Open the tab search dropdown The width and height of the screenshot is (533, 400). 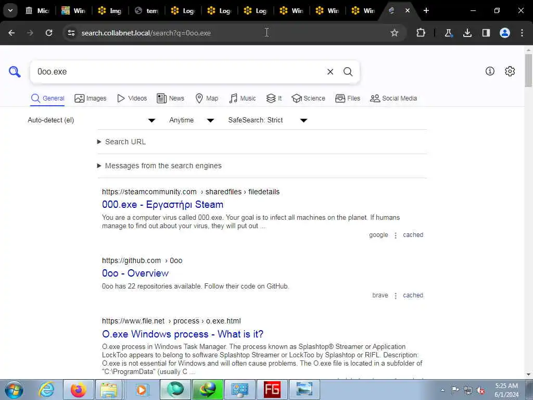click(x=10, y=10)
